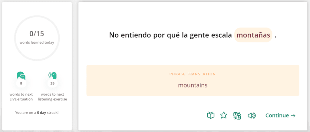Screen dimensions: 310x132
Task: Click the 0/15 words learned progress circle
Action: (37, 37)
